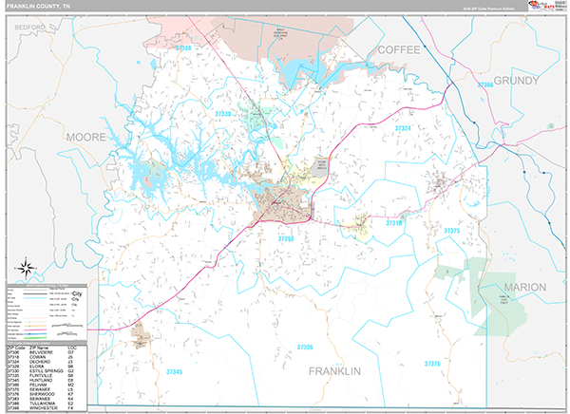Click the DECHERD row in the ZIP index
The image size is (570, 414).
(43, 362)
